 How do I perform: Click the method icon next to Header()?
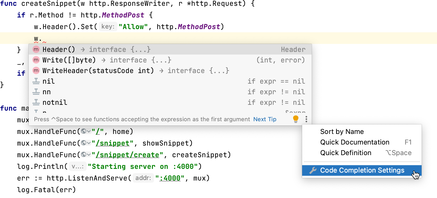click(36, 49)
